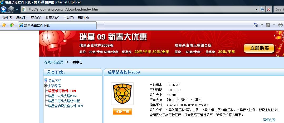Open the 查看(V) menu
The height and width of the screenshot is (123, 284).
tap(36, 18)
